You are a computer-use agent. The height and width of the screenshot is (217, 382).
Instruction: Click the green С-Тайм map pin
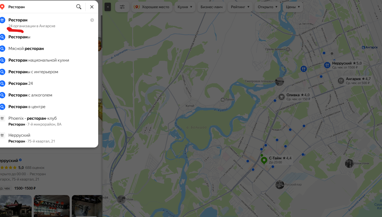[264, 160]
